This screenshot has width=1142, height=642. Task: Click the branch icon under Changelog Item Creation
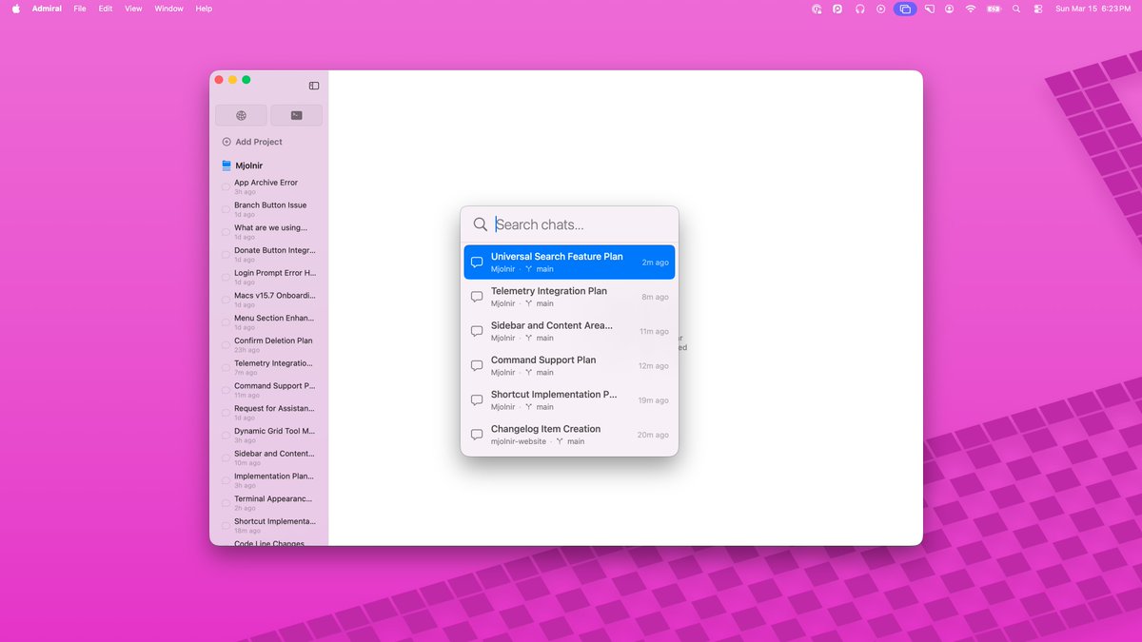[x=561, y=441]
